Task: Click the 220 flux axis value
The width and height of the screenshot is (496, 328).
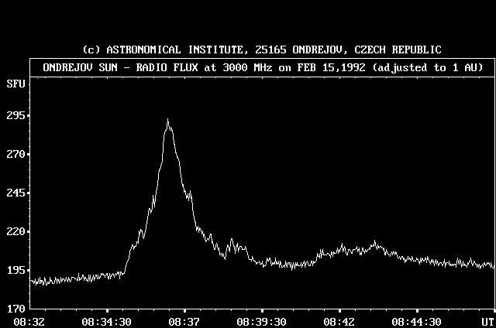Action: coord(15,231)
